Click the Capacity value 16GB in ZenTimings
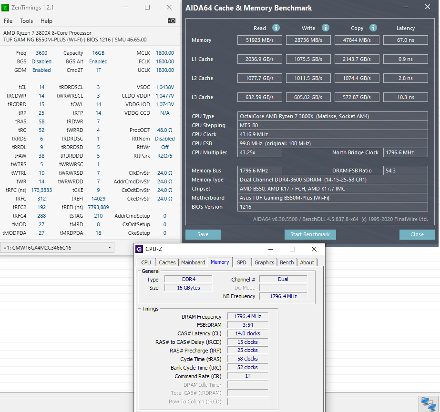Image resolution: width=440 pixels, height=412 pixels. (x=98, y=53)
